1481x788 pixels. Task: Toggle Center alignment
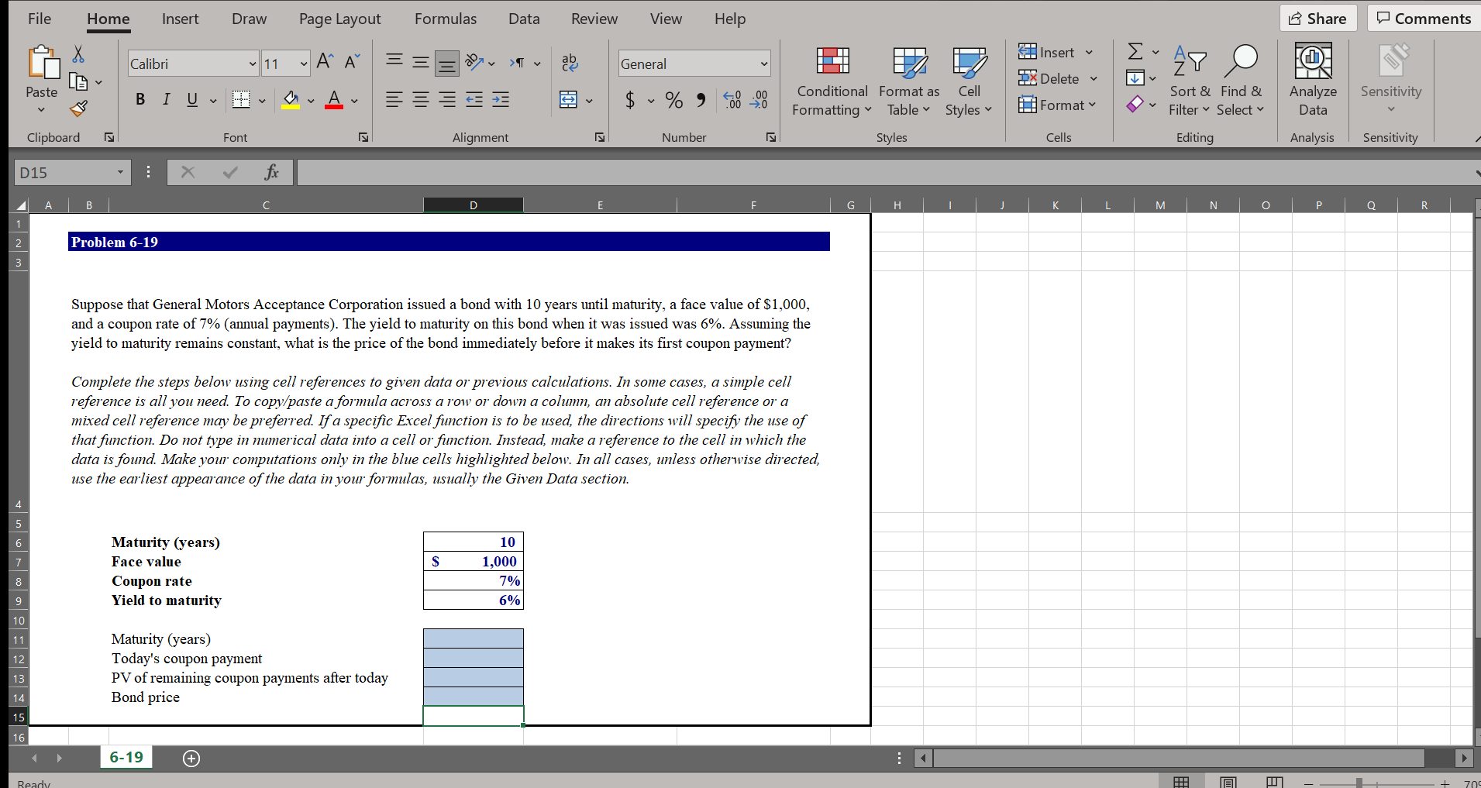[x=421, y=100]
